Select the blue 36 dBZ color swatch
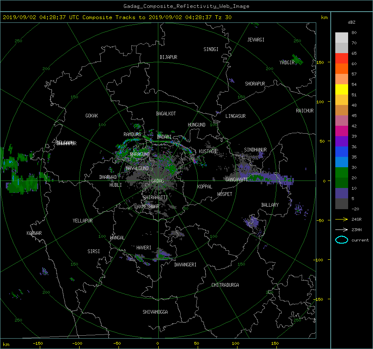 click(x=342, y=151)
